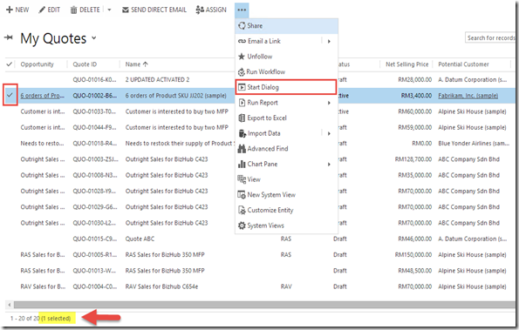
Task: Click the Share icon in the menu
Action: tap(242, 26)
